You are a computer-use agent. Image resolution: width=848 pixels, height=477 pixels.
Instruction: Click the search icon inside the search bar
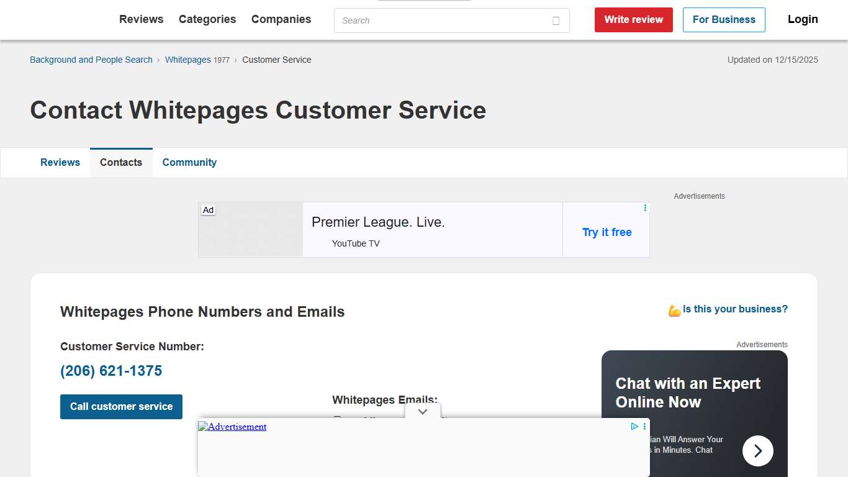point(555,20)
